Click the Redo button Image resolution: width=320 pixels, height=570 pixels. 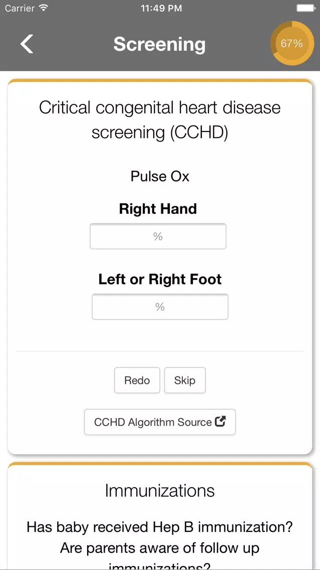[x=137, y=381]
